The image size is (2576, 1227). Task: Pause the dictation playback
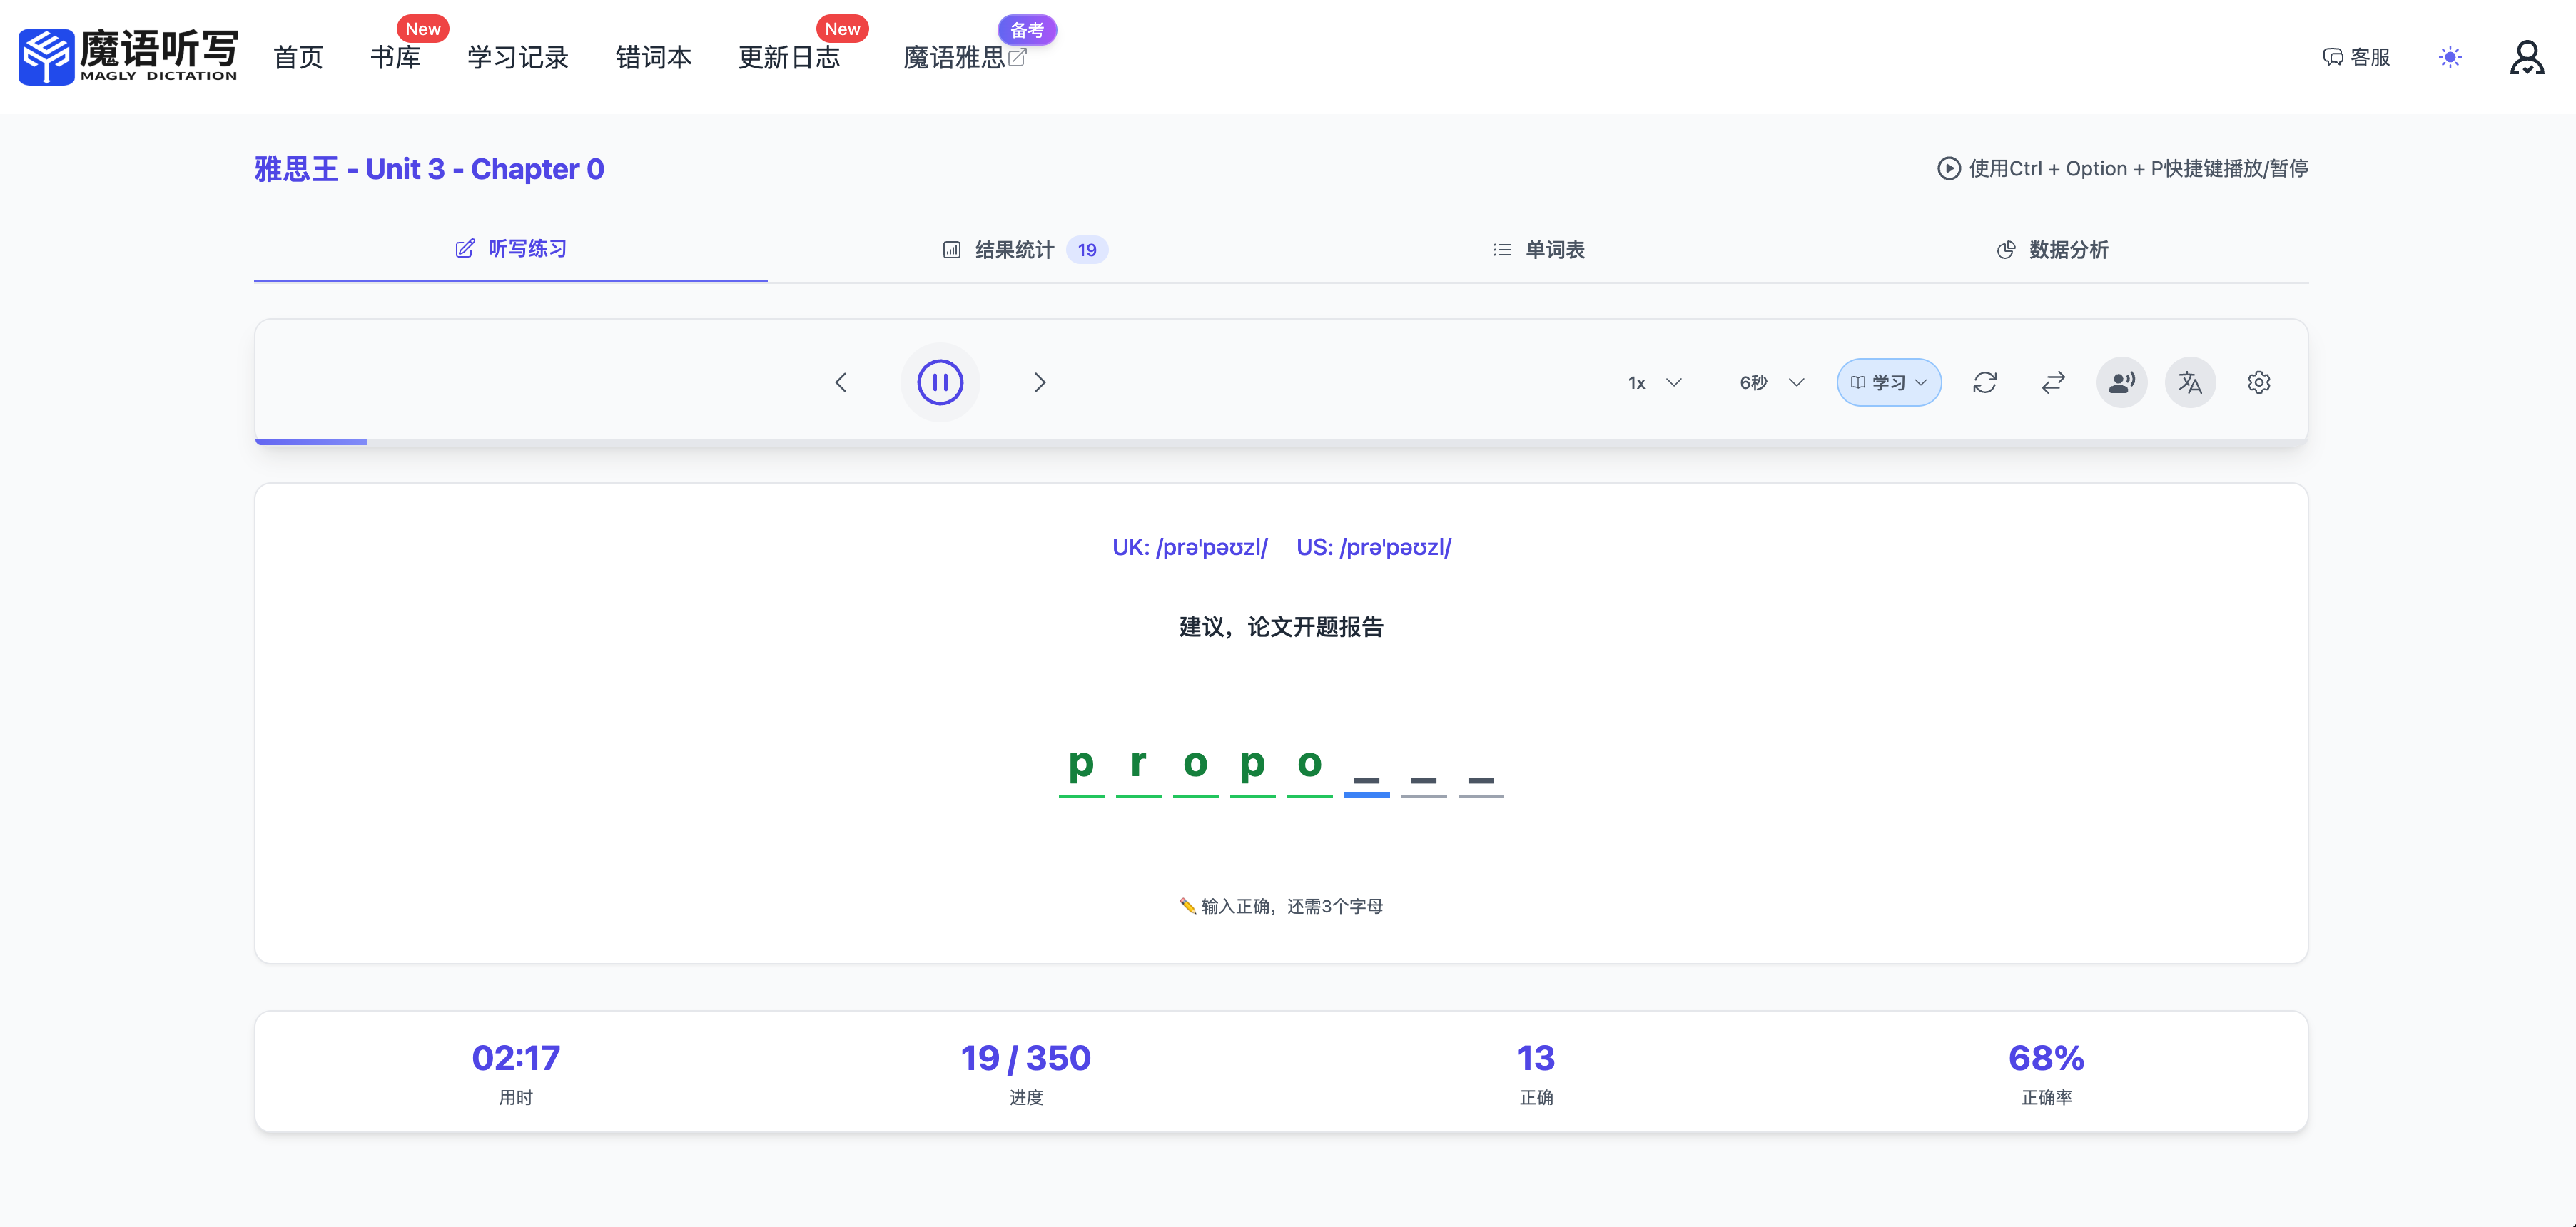coord(939,382)
